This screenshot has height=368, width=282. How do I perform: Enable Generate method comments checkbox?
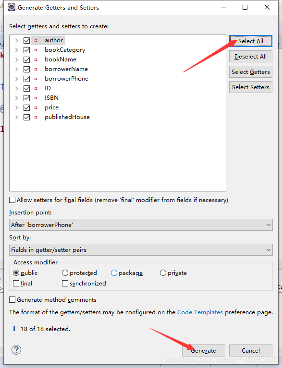pyautogui.click(x=12, y=300)
